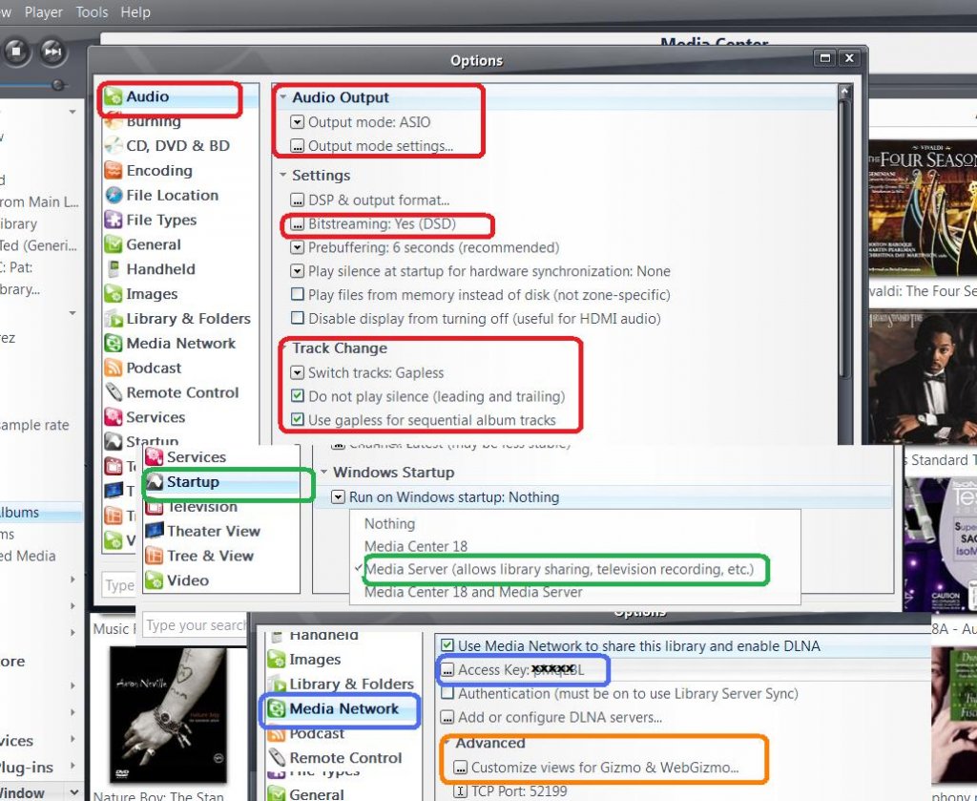Open the Player menu
This screenshot has width=977, height=801.
(44, 11)
